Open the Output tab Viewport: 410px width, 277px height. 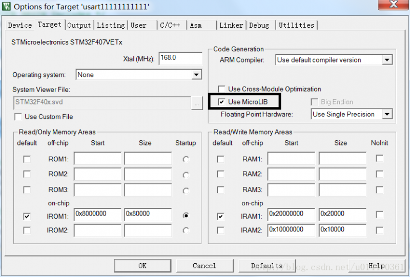pos(79,26)
